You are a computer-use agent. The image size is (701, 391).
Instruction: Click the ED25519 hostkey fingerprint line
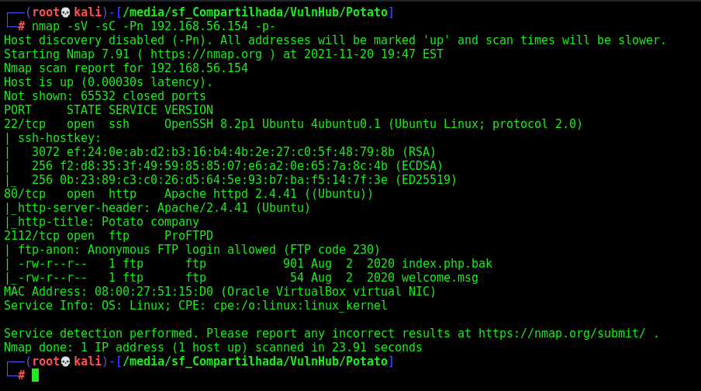244,180
